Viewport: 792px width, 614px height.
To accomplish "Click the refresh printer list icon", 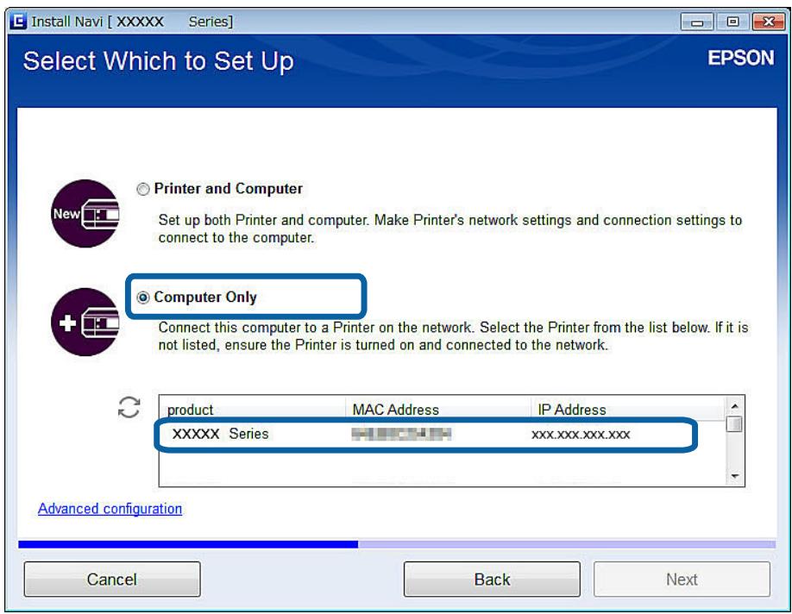I will [x=129, y=407].
